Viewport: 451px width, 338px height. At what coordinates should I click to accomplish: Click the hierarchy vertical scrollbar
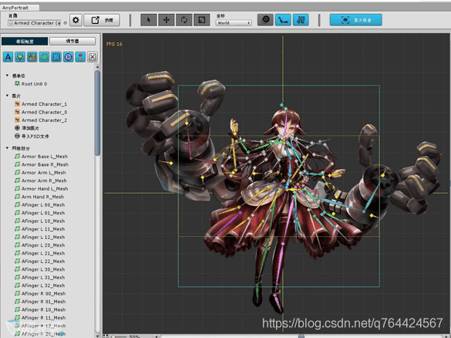click(x=97, y=113)
